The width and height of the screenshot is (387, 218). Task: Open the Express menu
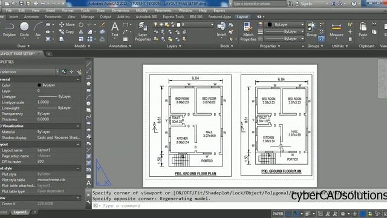tap(219, 10)
